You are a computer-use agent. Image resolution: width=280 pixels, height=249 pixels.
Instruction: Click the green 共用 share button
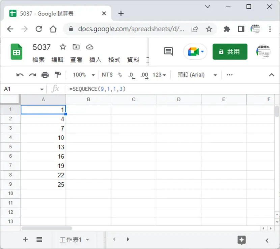(230, 52)
